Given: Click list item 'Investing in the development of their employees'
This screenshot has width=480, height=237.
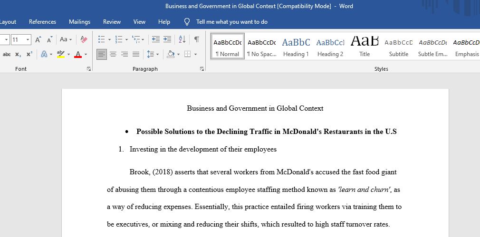Looking at the screenshot, I should pyautogui.click(x=203, y=149).
